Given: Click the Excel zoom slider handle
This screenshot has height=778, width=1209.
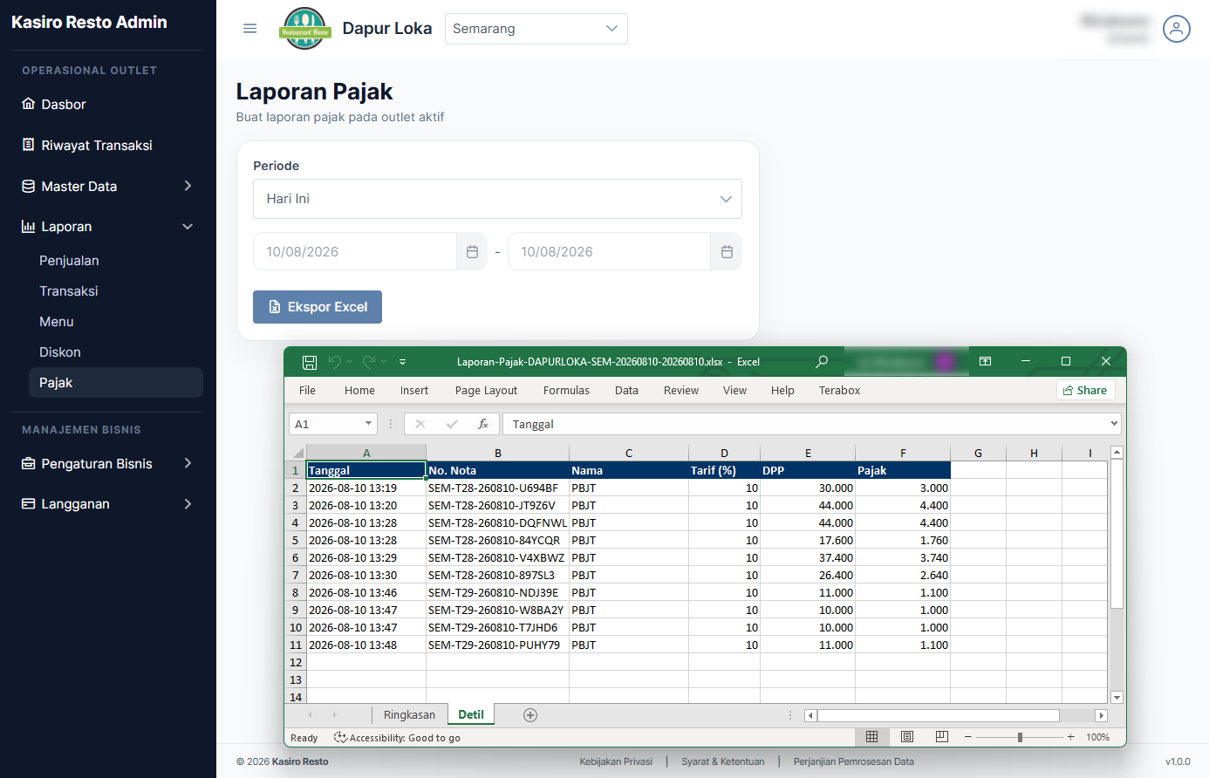Looking at the screenshot, I should 1020,737.
